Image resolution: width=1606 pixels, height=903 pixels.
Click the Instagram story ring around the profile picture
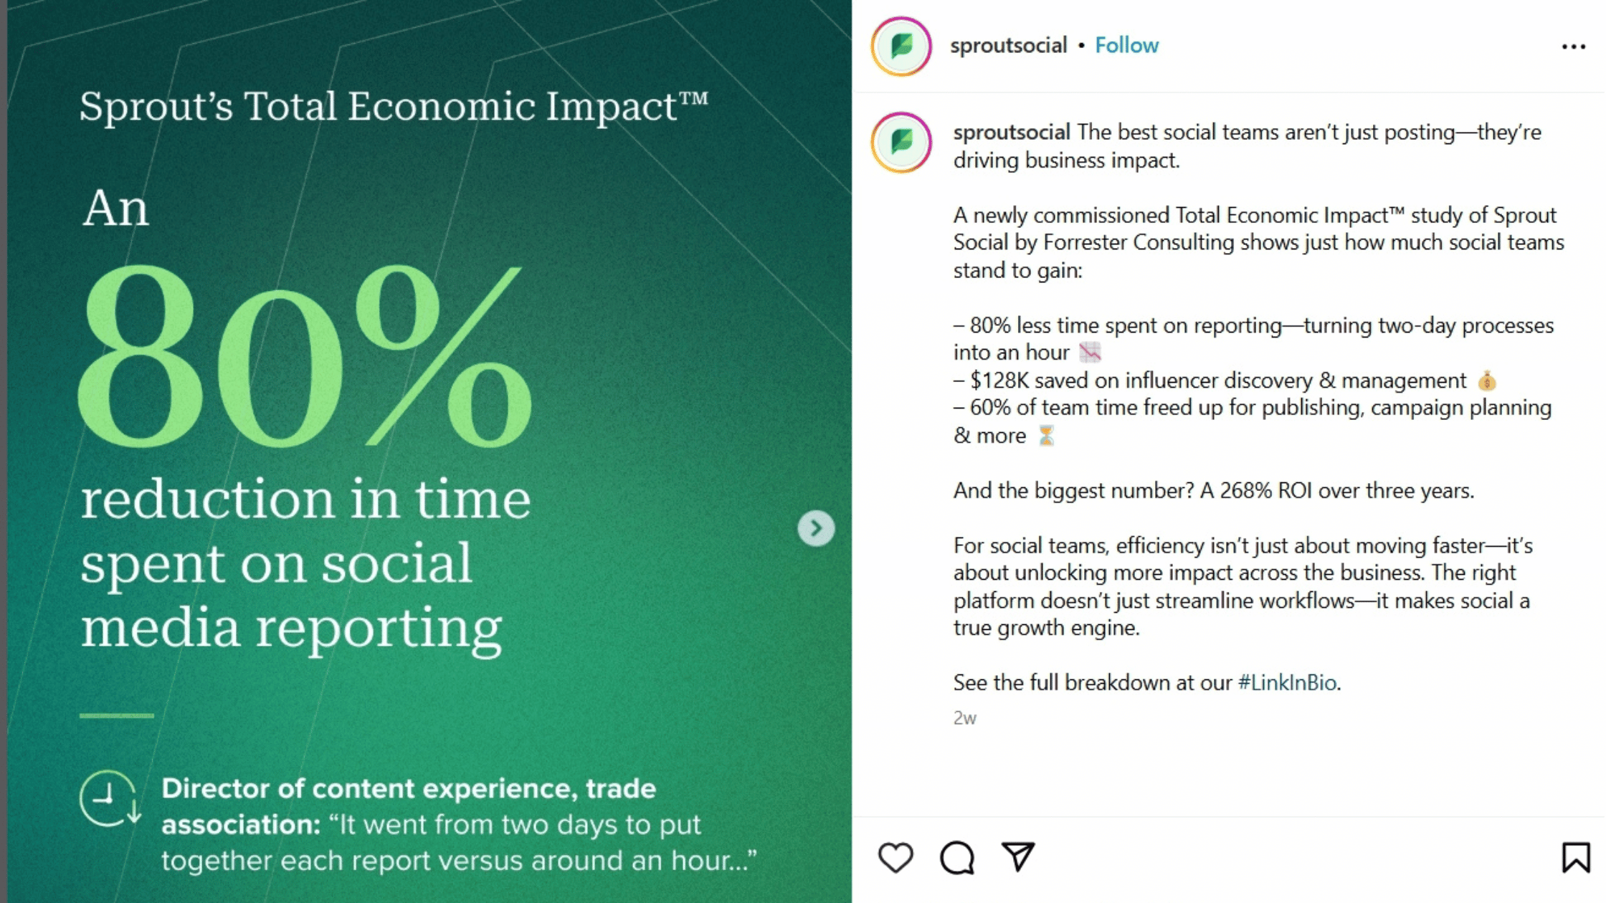pyautogui.click(x=901, y=45)
